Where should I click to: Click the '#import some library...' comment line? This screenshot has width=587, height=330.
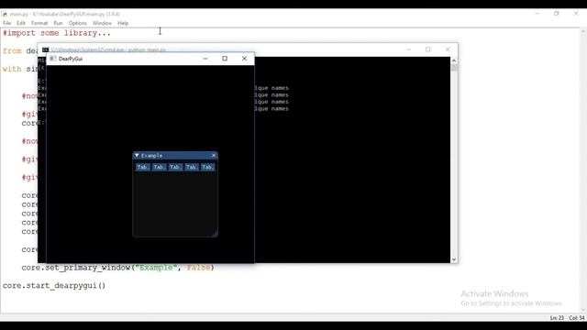(x=57, y=33)
